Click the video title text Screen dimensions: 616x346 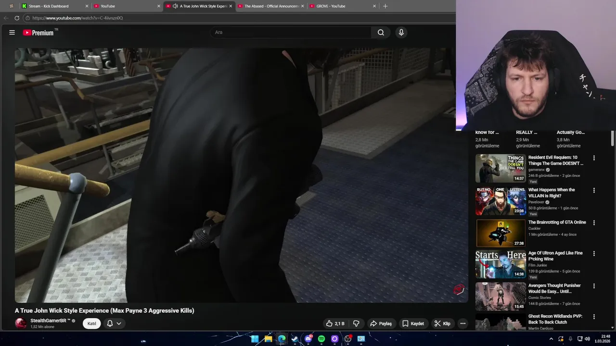coord(104,310)
